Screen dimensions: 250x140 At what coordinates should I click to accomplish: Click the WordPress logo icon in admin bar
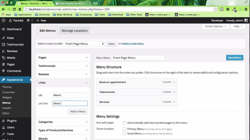[x=4, y=20]
